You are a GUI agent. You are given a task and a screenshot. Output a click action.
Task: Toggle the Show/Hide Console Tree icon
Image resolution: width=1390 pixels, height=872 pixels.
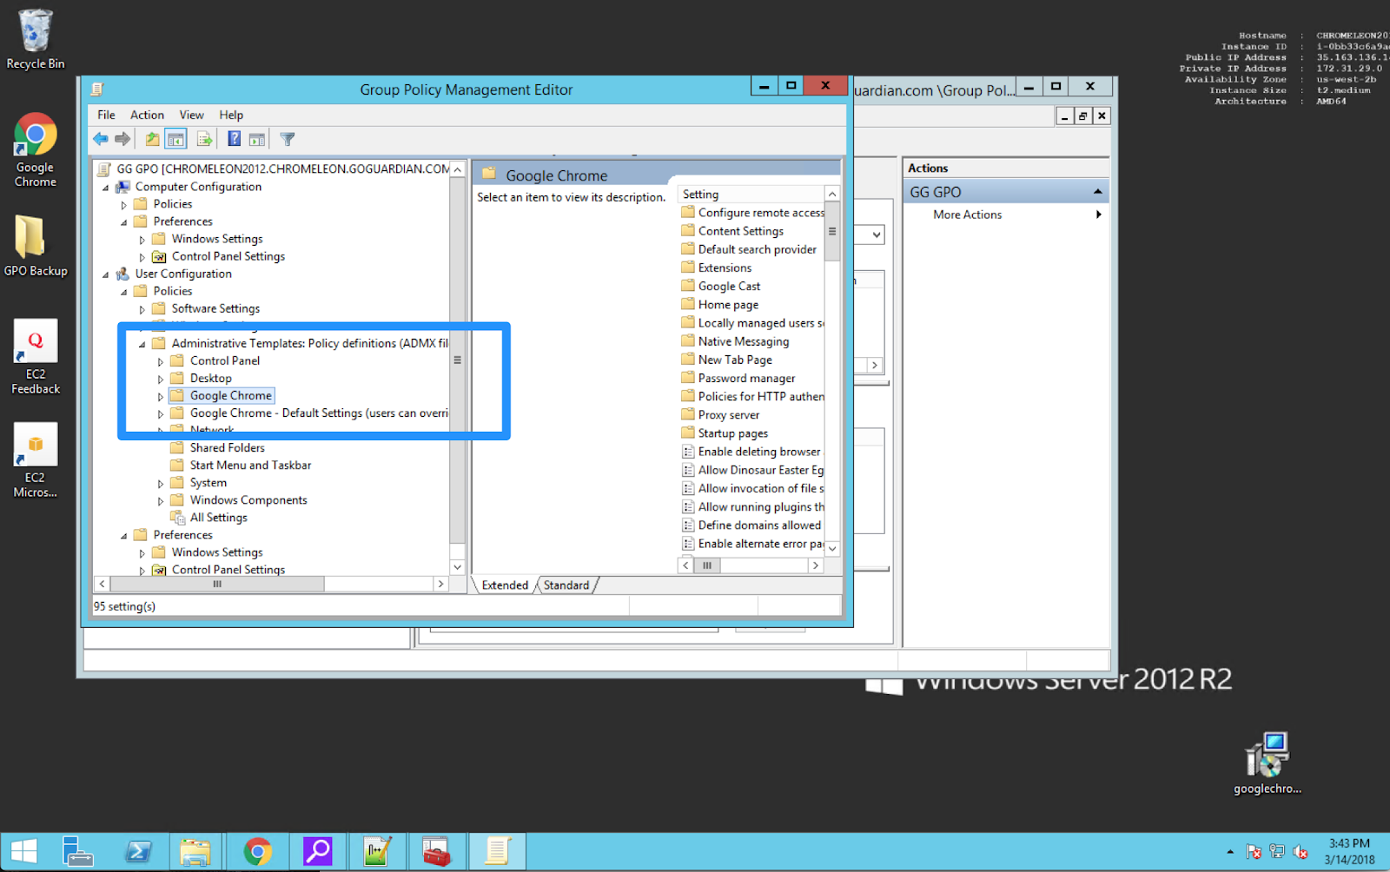coord(175,139)
